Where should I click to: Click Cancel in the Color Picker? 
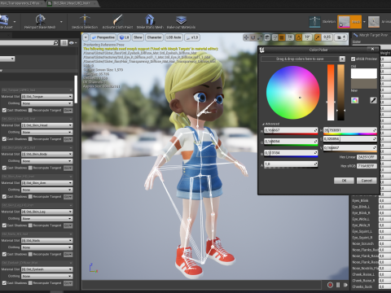367,181
